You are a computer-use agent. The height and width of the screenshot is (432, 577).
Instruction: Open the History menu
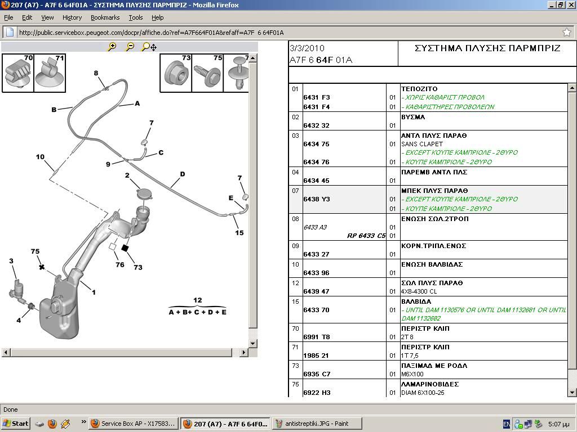72,17
